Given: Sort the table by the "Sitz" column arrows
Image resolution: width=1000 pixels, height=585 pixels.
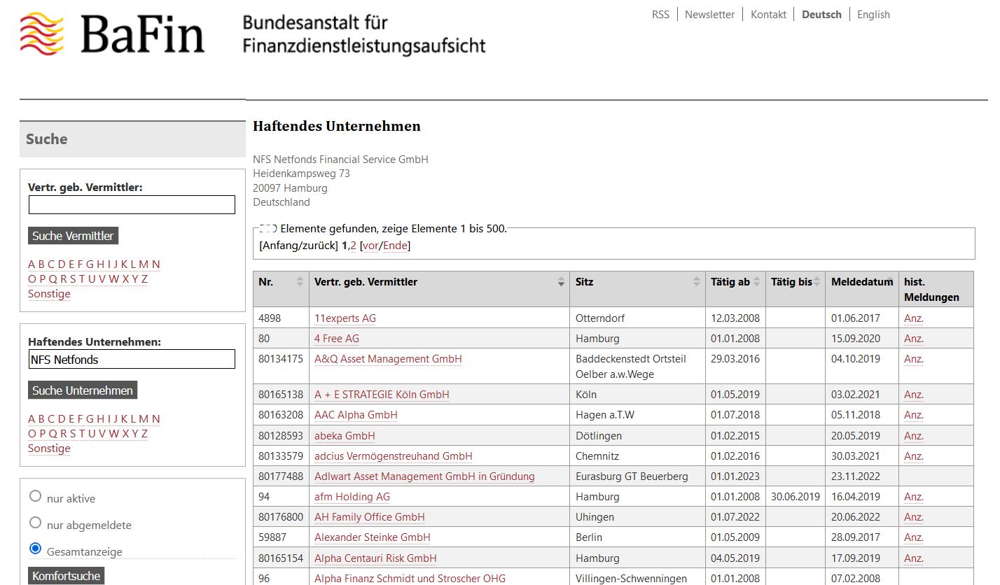Looking at the screenshot, I should [696, 281].
